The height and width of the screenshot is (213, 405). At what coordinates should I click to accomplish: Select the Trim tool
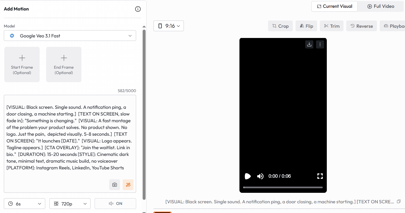pyautogui.click(x=332, y=26)
